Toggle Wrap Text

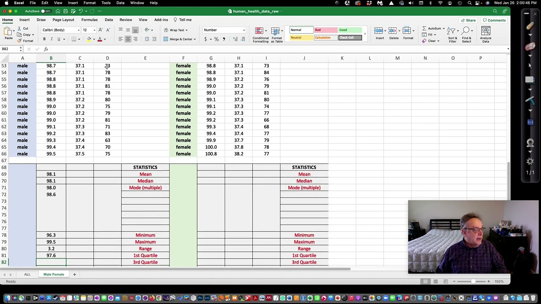(x=175, y=30)
